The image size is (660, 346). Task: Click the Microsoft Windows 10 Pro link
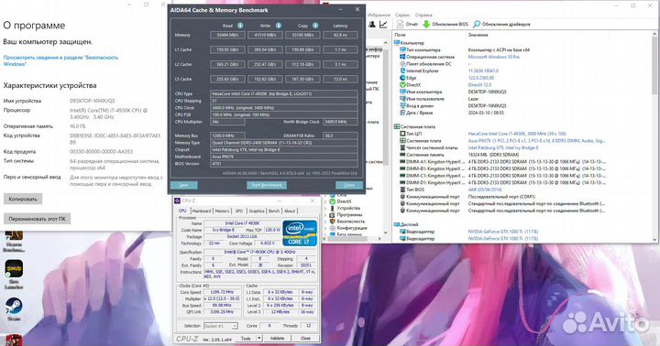point(494,57)
